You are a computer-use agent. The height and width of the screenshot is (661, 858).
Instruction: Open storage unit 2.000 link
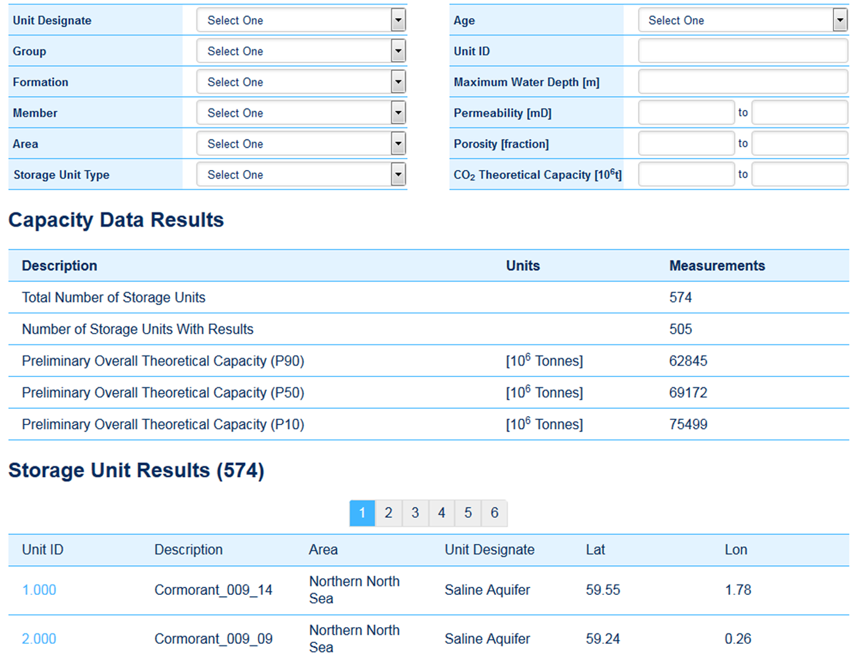pos(39,639)
